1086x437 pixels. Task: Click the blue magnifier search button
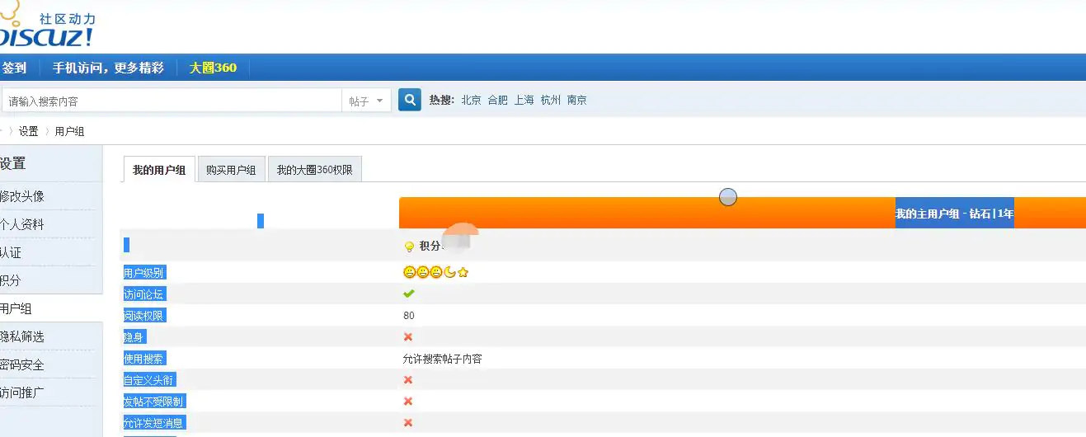[x=410, y=100]
